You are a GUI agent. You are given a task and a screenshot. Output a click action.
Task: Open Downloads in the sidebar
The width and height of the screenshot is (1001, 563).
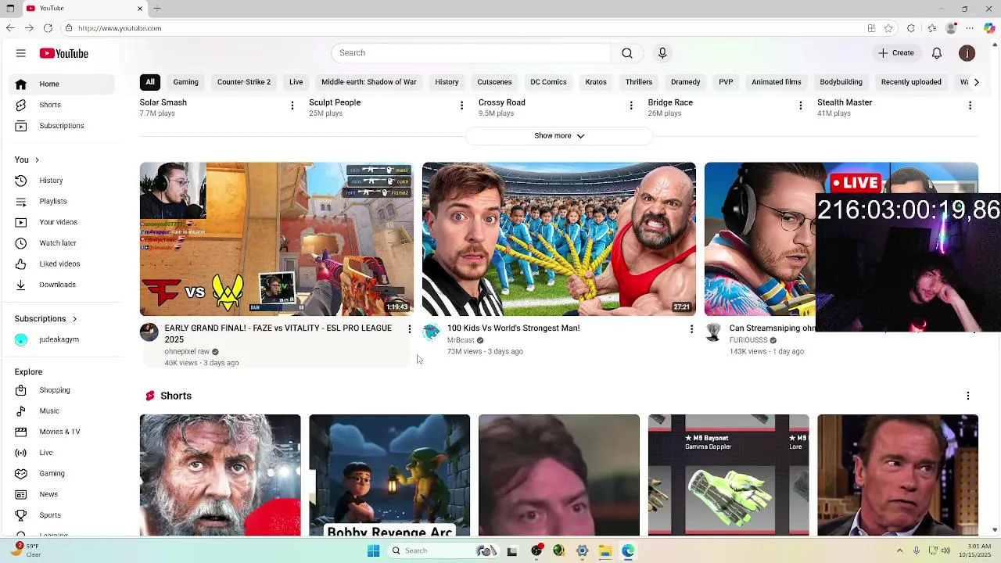pyautogui.click(x=63, y=285)
